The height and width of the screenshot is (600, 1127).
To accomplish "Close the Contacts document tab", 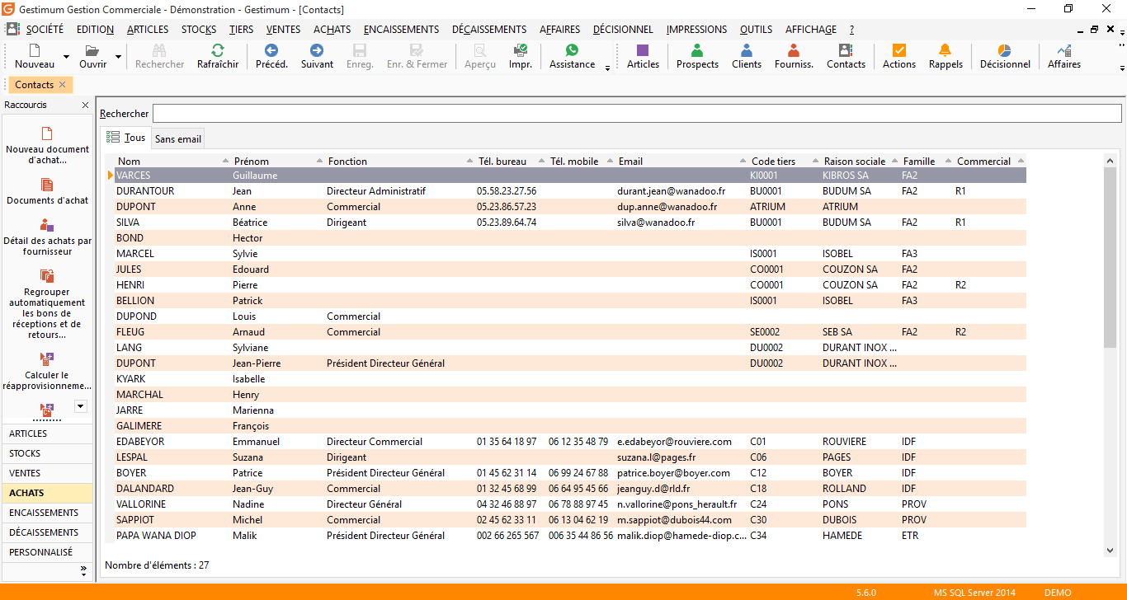I will (x=62, y=85).
